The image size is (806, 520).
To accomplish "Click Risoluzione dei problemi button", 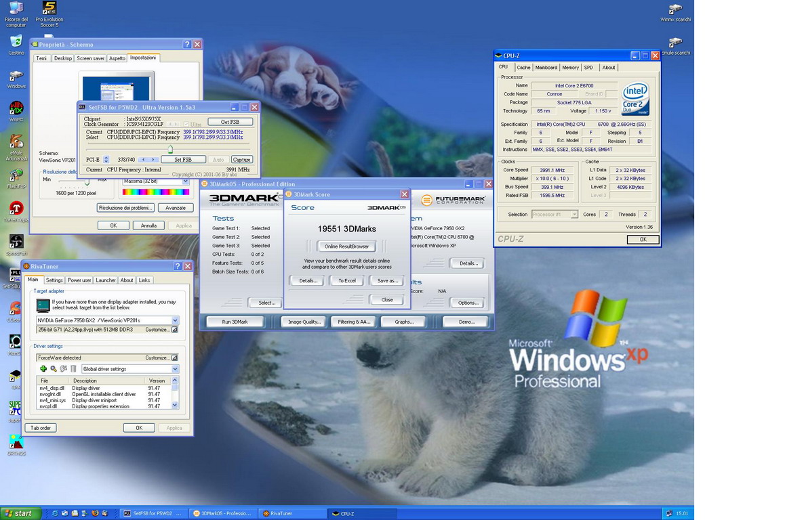I will click(125, 208).
